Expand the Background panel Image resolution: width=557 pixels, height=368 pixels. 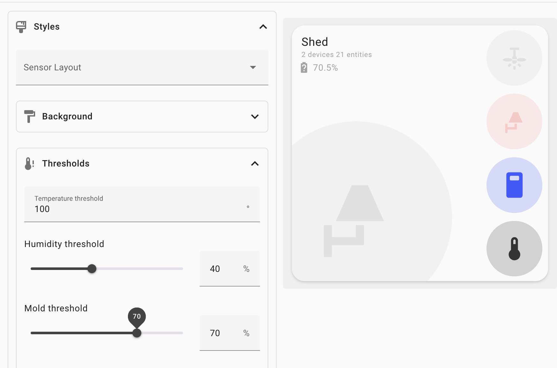(x=255, y=117)
